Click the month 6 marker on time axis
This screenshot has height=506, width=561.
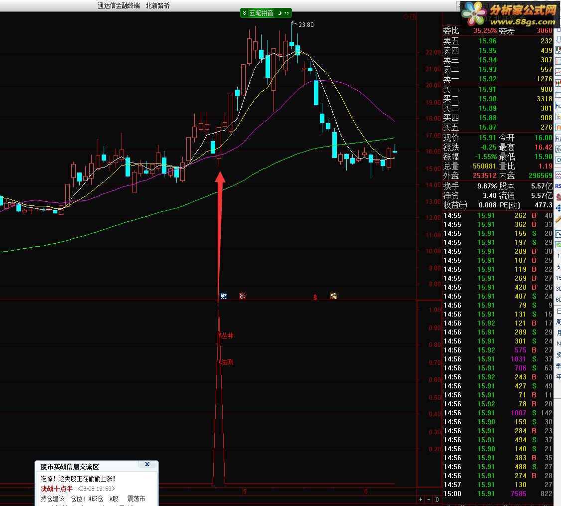tap(366, 492)
